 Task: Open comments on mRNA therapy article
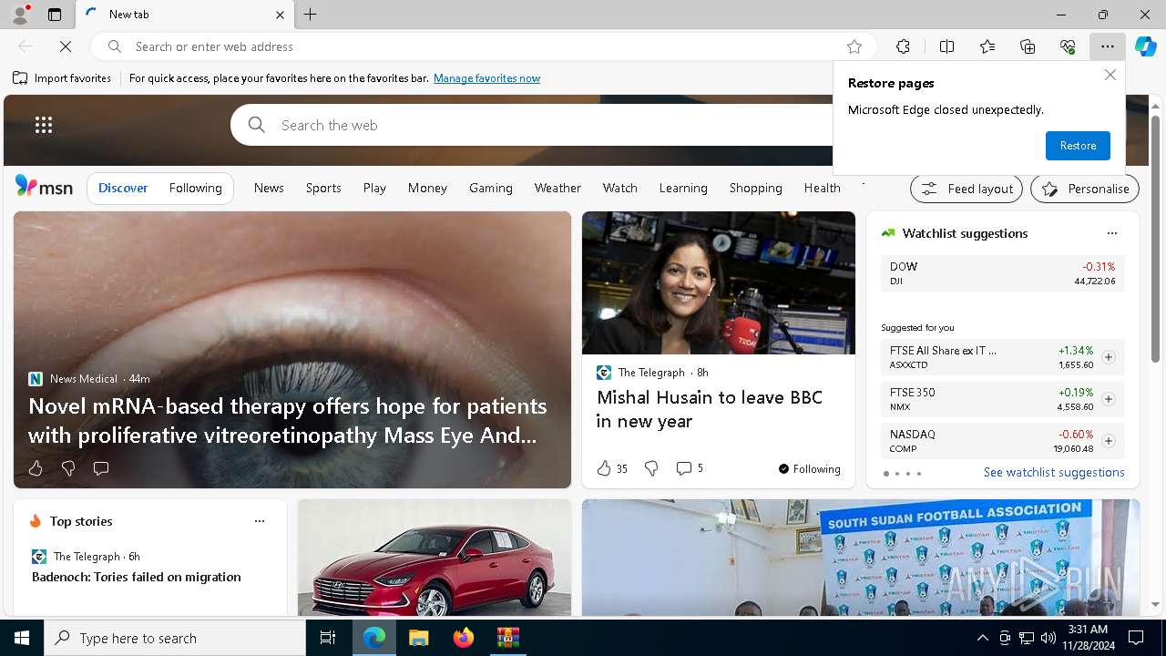pyautogui.click(x=101, y=468)
